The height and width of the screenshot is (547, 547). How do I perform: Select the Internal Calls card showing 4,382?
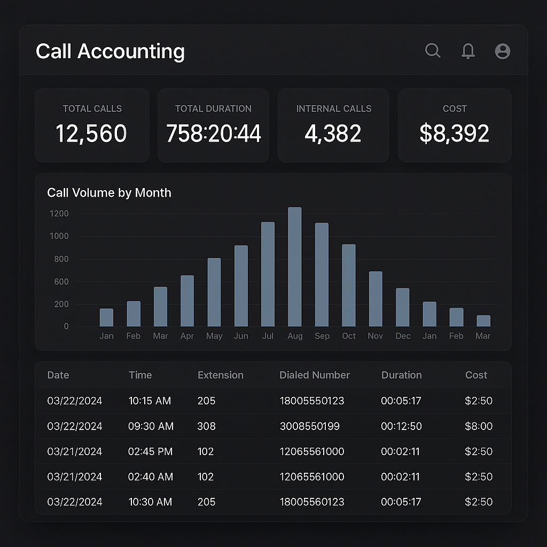[x=333, y=125]
